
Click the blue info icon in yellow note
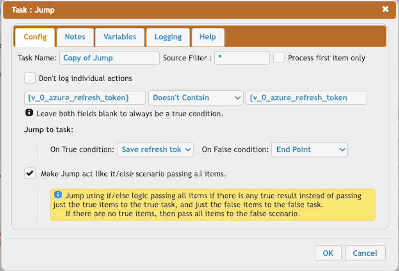58,195
